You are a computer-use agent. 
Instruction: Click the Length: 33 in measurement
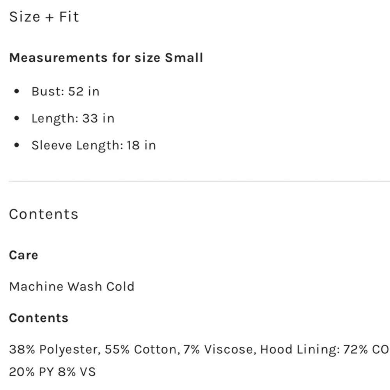pos(73,118)
